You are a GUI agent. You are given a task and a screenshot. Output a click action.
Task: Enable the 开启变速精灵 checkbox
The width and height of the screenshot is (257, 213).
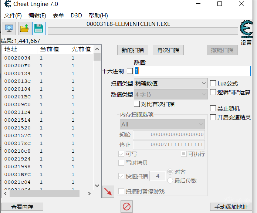pyautogui.click(x=213, y=117)
